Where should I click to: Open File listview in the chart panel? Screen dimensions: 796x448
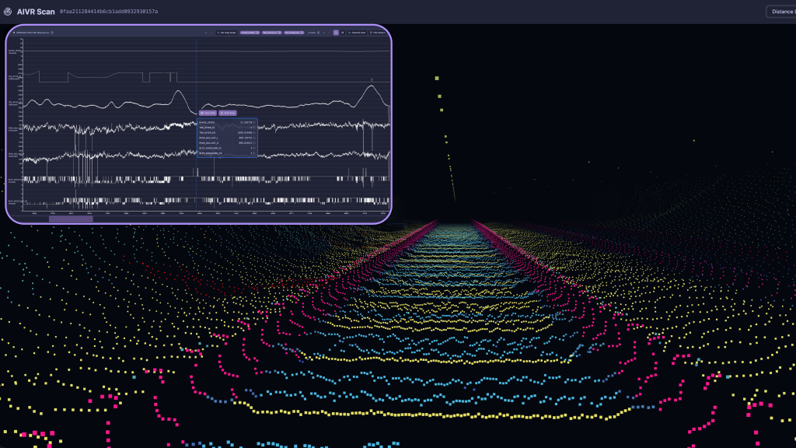378,33
